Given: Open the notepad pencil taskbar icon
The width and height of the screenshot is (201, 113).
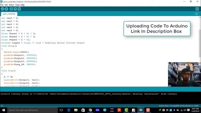Looking at the screenshot, I should point(133,110).
